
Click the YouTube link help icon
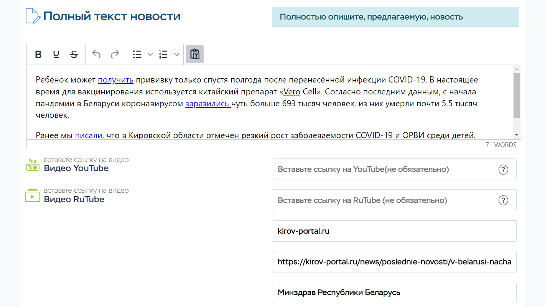coord(503,169)
